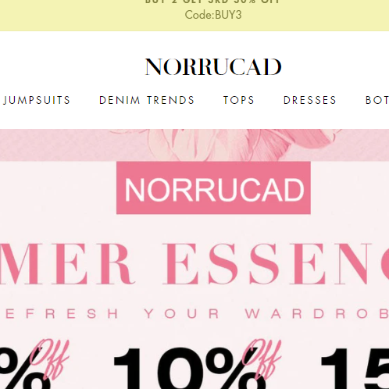
Task: Click the Code:BUY3 promo text
Action: 213,15
